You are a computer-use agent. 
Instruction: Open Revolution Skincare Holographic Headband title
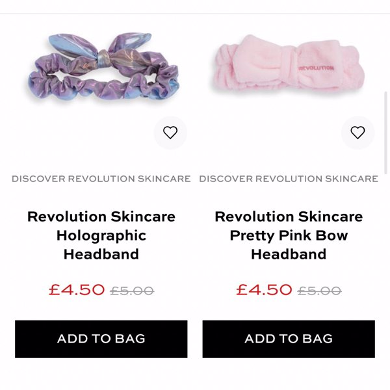click(x=101, y=235)
